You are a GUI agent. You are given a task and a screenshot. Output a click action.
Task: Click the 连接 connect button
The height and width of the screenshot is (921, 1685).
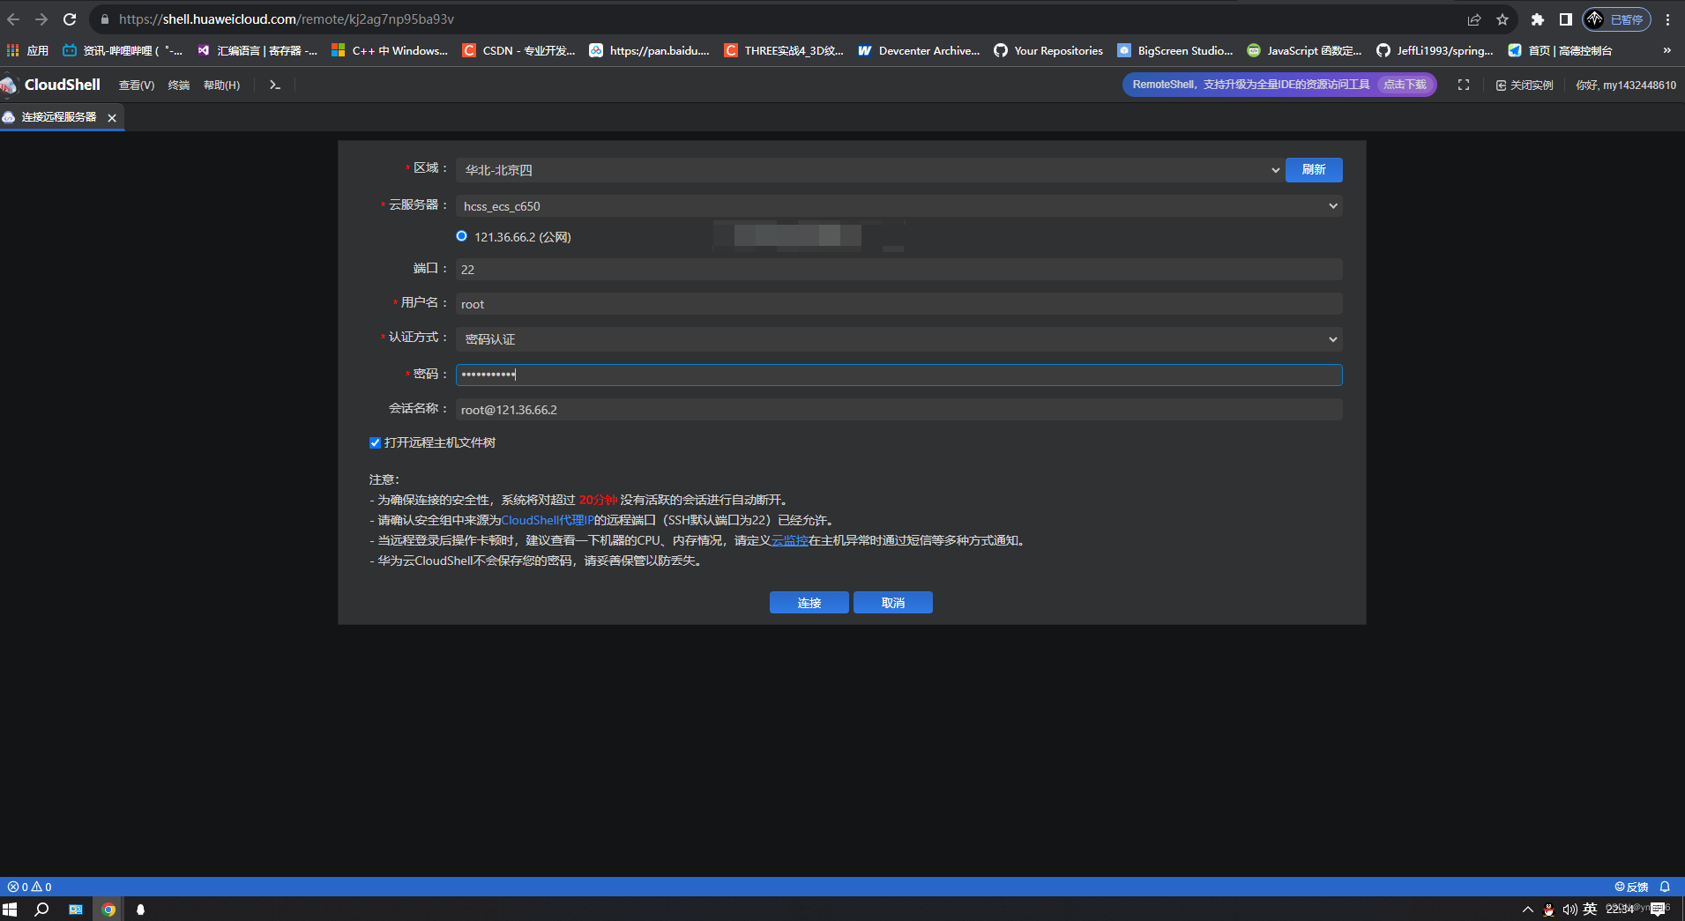(809, 603)
